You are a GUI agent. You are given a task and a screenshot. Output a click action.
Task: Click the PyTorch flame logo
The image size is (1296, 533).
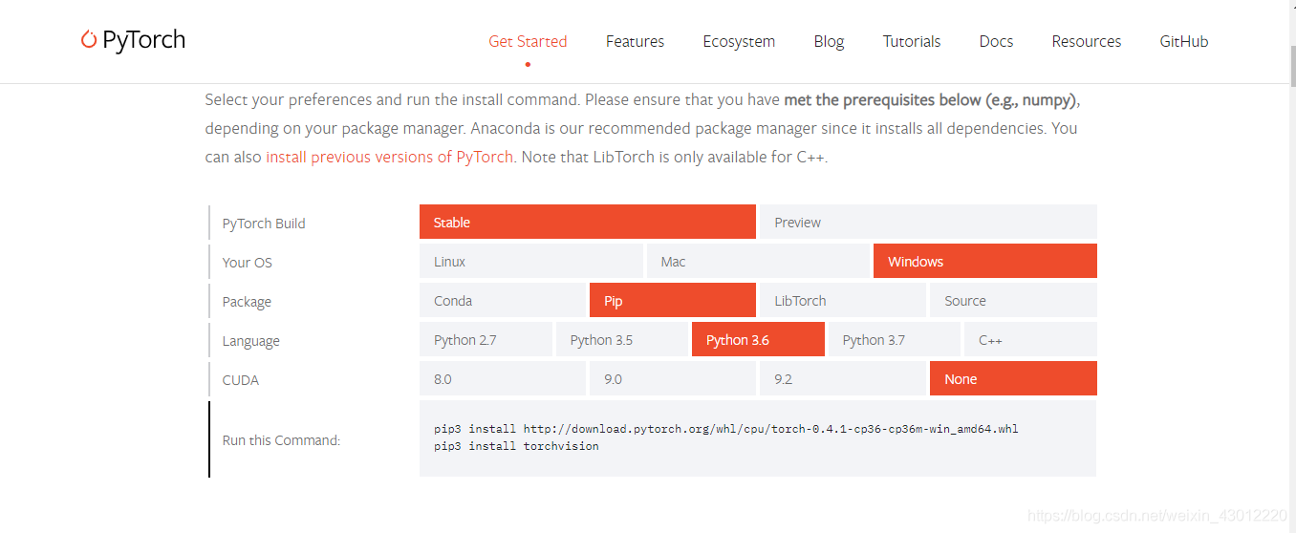click(90, 40)
